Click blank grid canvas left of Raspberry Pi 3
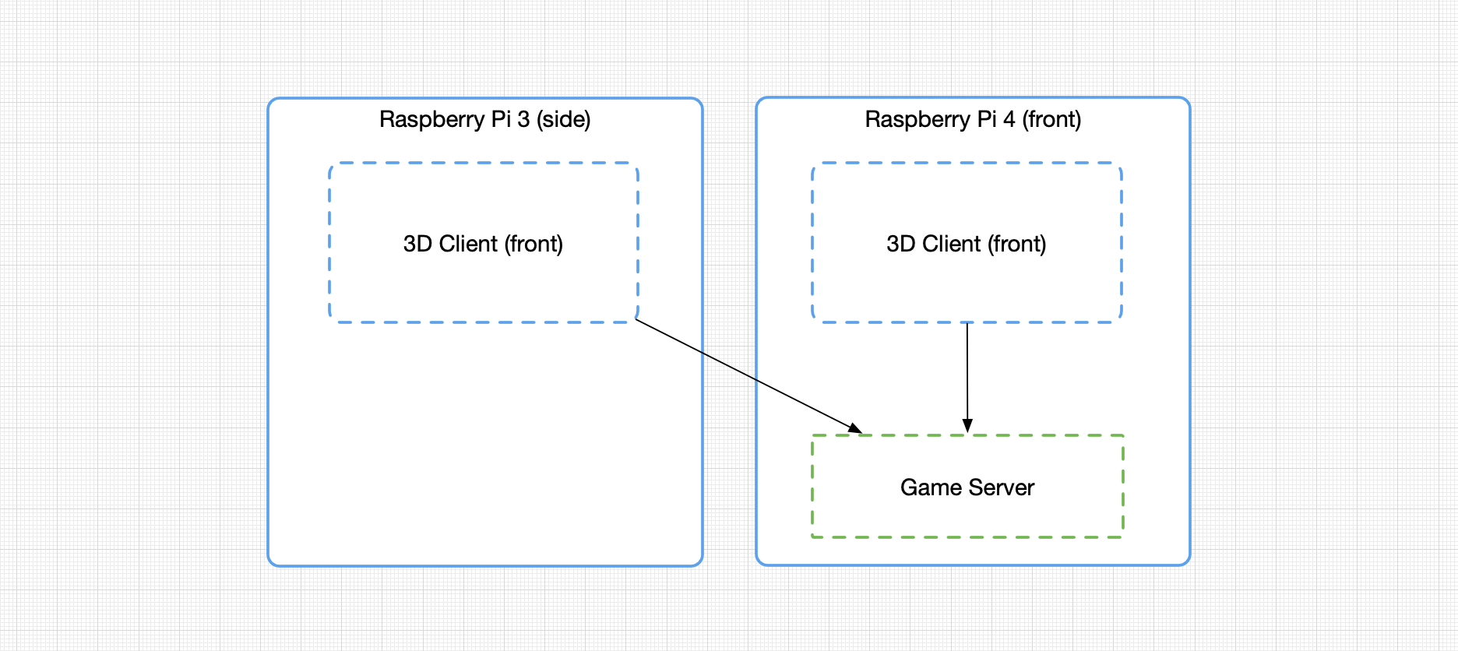Image resolution: width=1458 pixels, height=651 pixels. [x=132, y=327]
